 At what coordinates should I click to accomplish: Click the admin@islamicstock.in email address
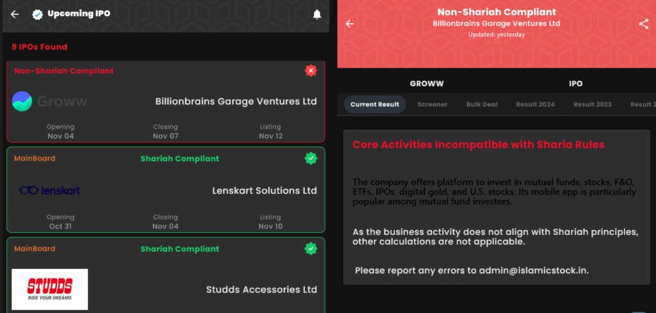point(533,270)
